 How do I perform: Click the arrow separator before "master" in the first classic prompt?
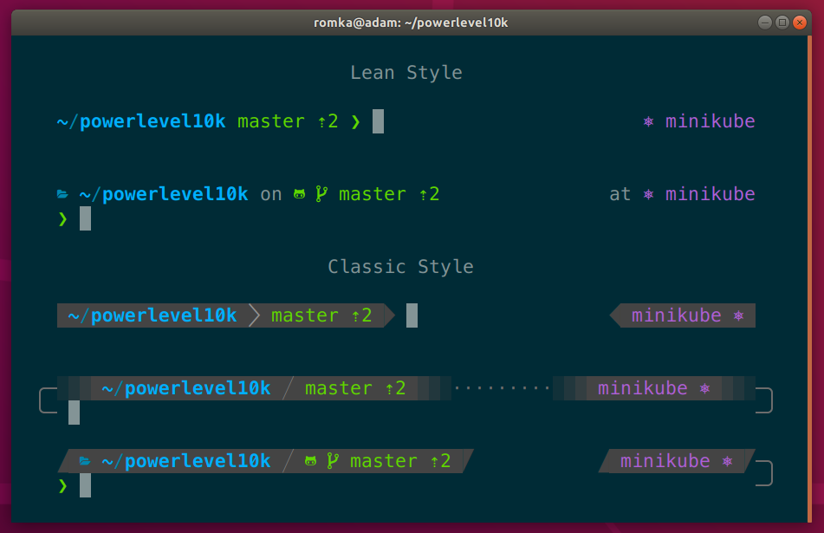[254, 315]
